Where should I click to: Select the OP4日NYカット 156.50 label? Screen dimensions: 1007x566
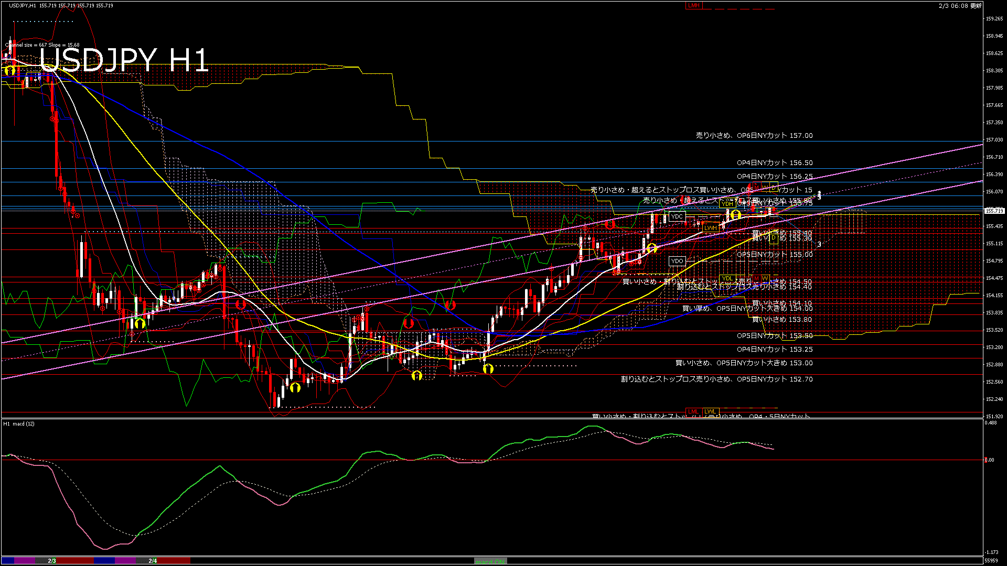pos(775,163)
